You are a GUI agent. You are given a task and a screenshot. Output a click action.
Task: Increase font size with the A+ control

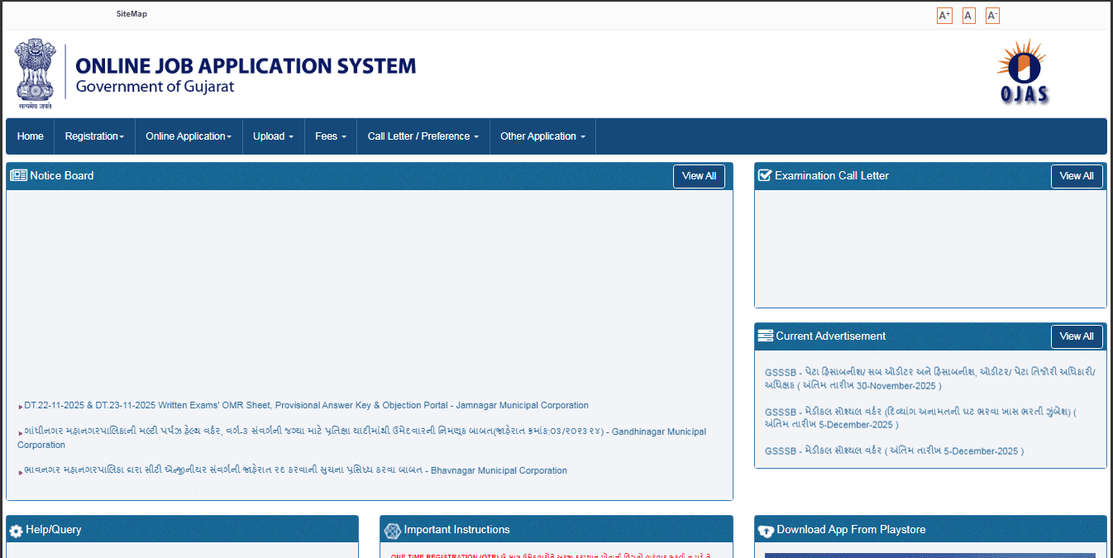(943, 15)
